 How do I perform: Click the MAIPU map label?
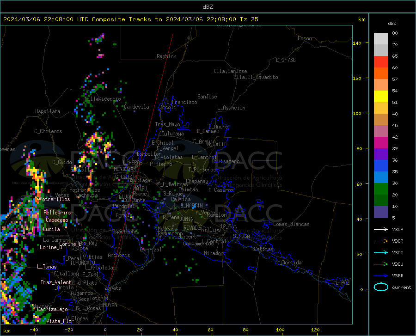[x=140, y=188]
